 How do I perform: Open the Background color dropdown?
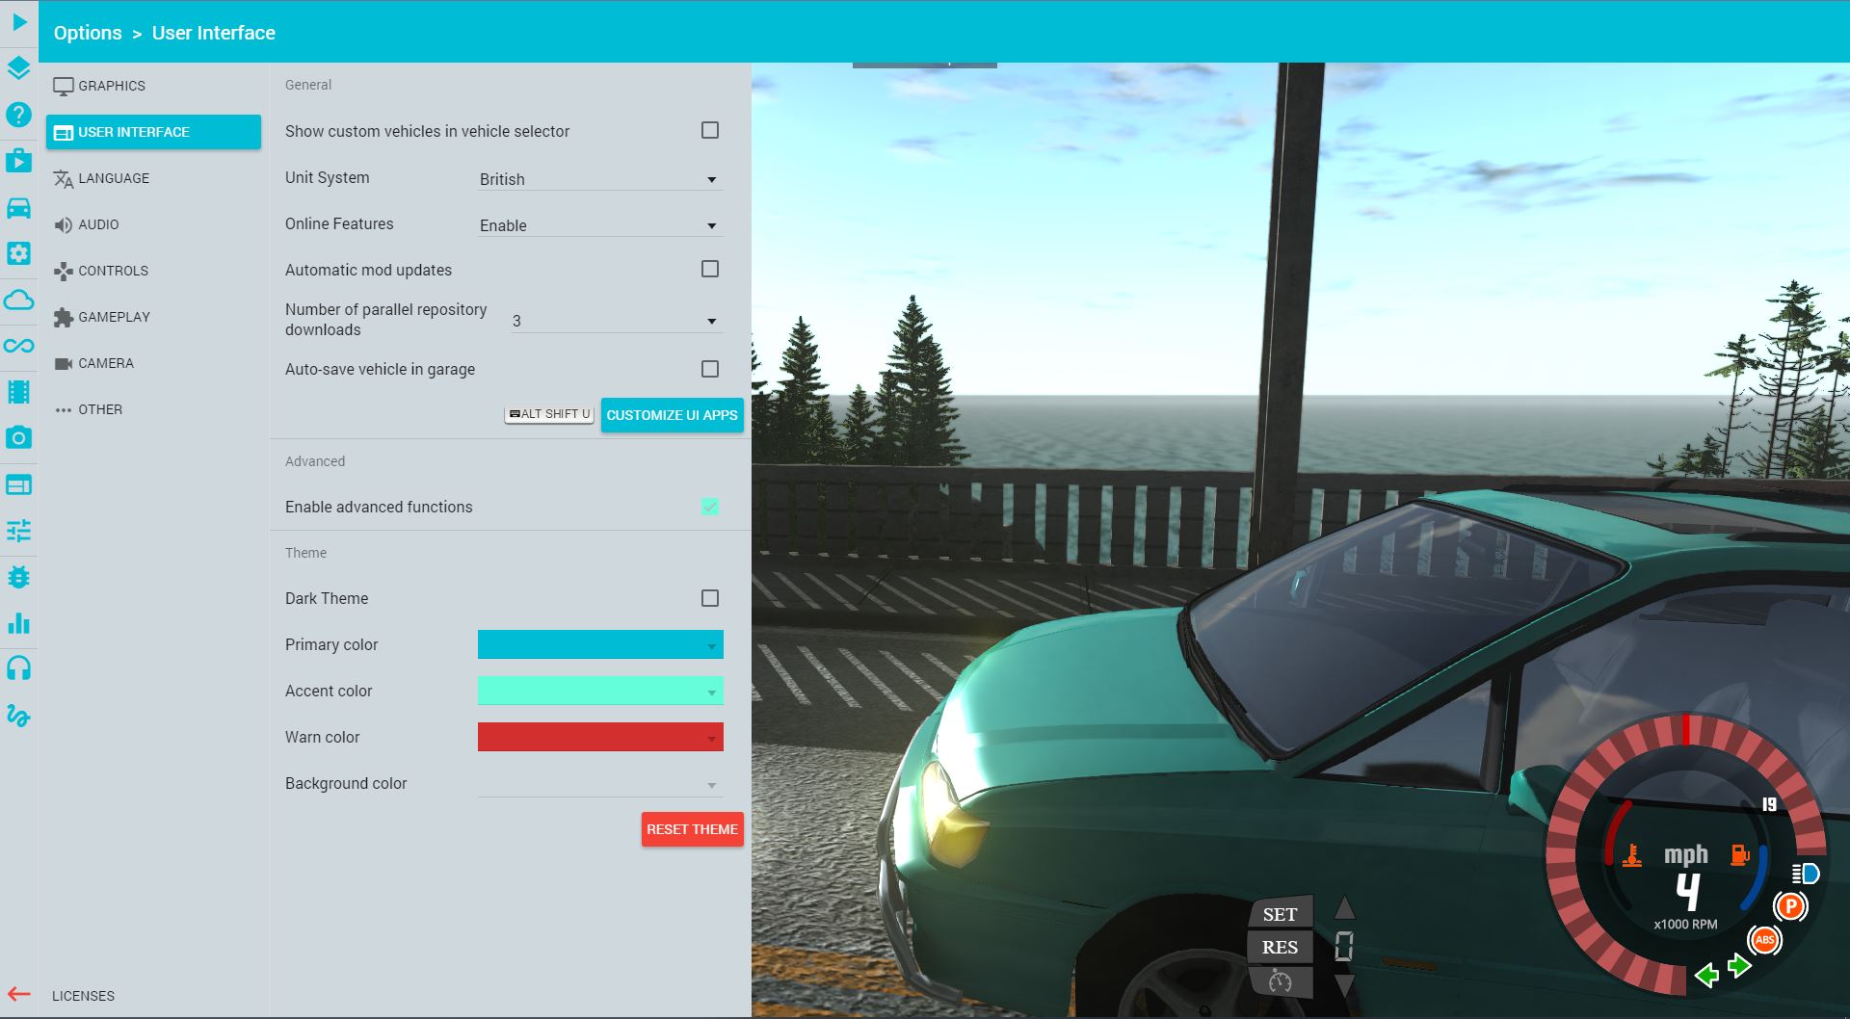pyautogui.click(x=600, y=784)
